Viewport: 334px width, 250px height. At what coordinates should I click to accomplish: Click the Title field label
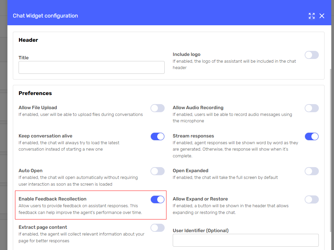(24, 58)
